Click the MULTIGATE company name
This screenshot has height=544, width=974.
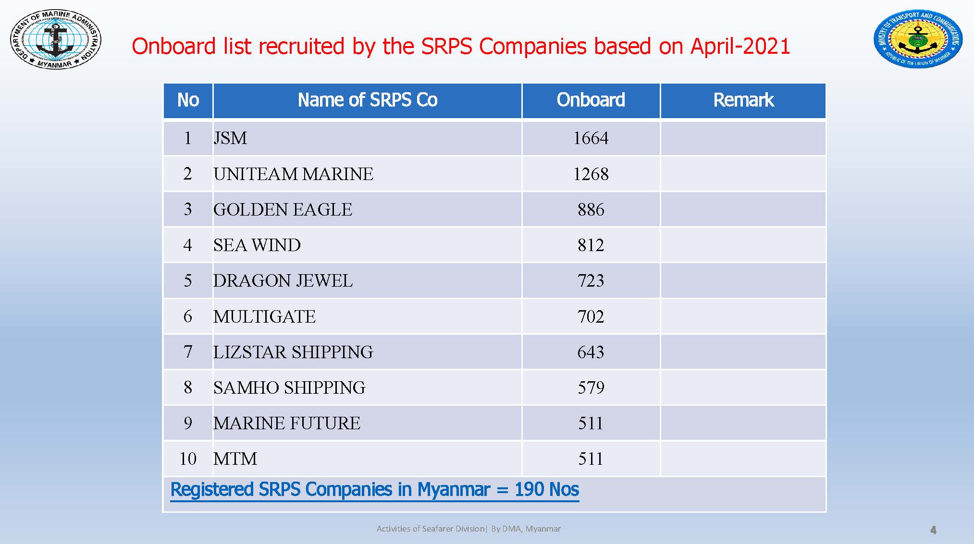(264, 316)
